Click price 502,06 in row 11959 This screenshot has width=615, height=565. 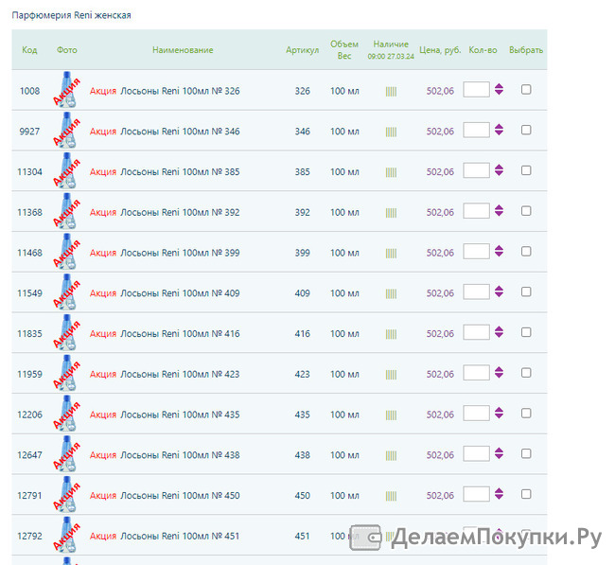pyautogui.click(x=440, y=374)
